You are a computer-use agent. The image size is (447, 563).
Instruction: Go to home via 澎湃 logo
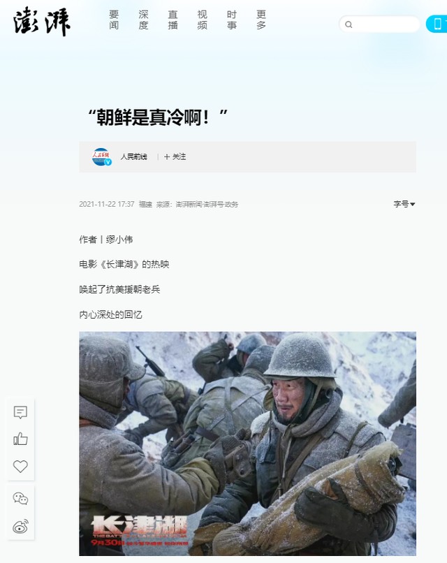coord(42,22)
